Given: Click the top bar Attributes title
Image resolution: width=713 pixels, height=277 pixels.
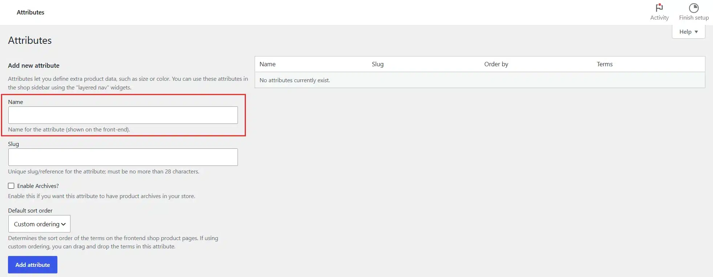Looking at the screenshot, I should (x=31, y=12).
